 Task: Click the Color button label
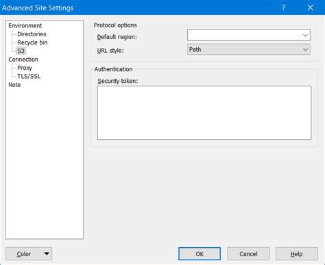click(x=24, y=254)
